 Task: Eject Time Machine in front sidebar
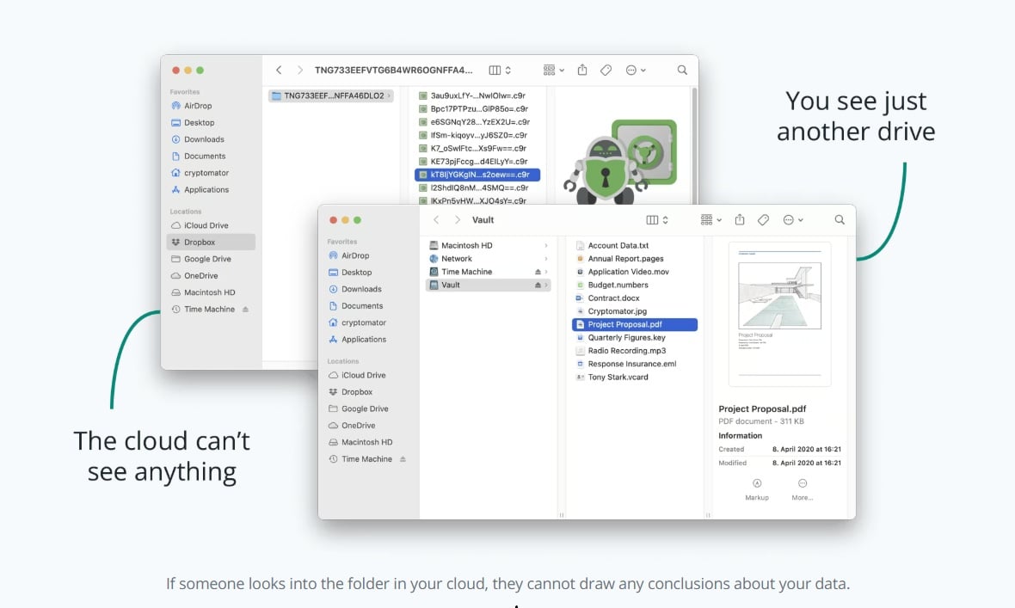click(x=403, y=459)
